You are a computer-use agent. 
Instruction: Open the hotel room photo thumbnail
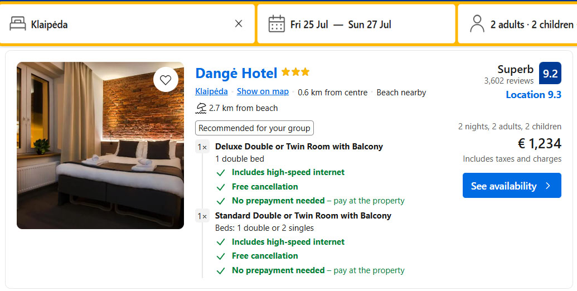100,145
